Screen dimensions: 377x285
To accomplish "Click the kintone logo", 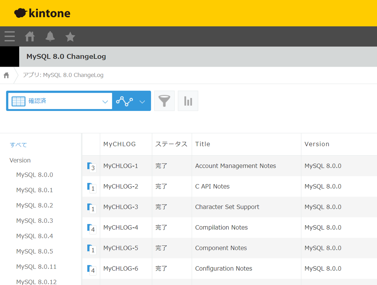I will tap(42, 13).
